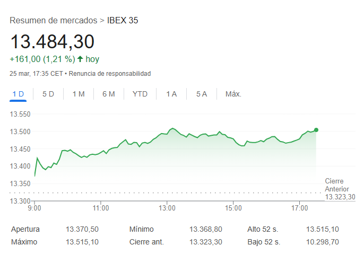Click the IBEX 35 breadcrumb title
The height and width of the screenshot is (254, 364).
(123, 21)
